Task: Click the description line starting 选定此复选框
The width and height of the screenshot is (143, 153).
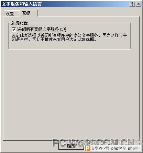Action: (x=69, y=35)
